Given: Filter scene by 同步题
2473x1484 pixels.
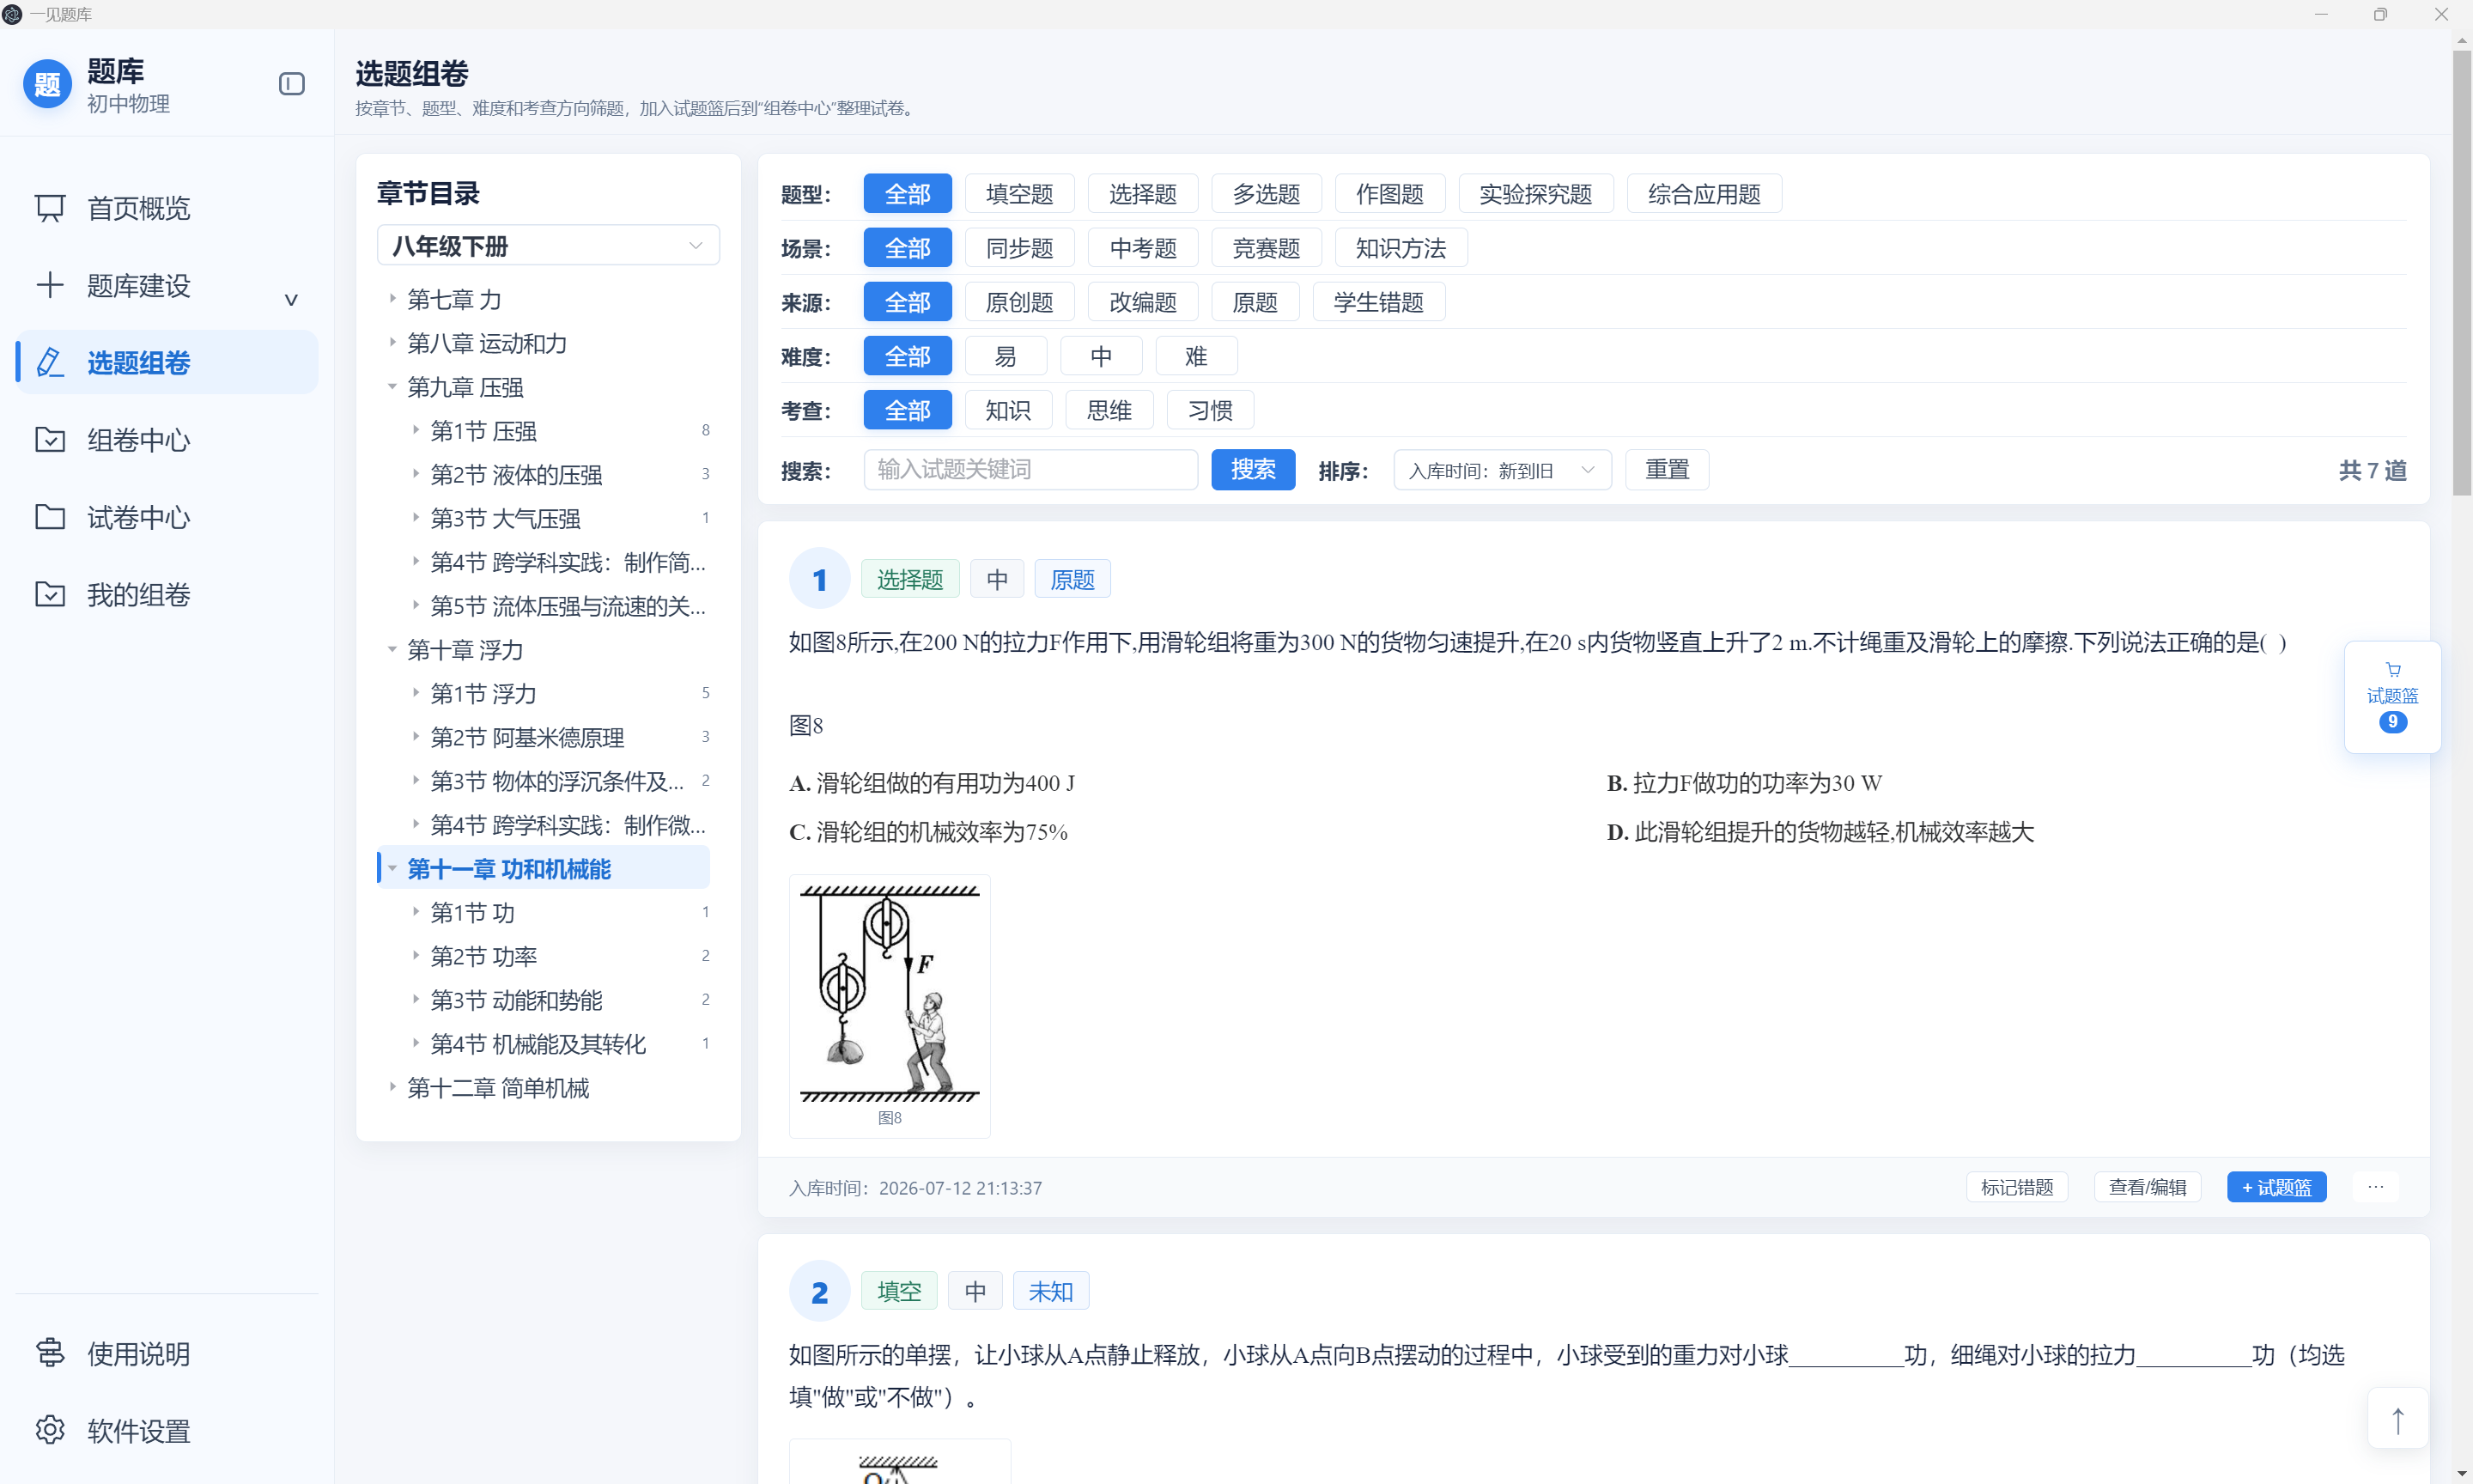Looking at the screenshot, I should click(1018, 248).
